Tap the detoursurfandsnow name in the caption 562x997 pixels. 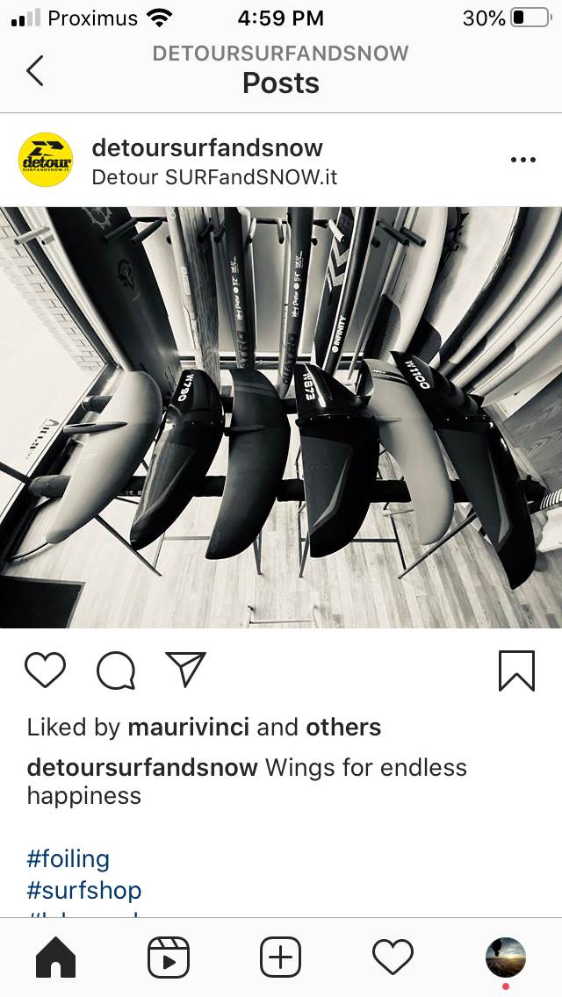(x=142, y=767)
